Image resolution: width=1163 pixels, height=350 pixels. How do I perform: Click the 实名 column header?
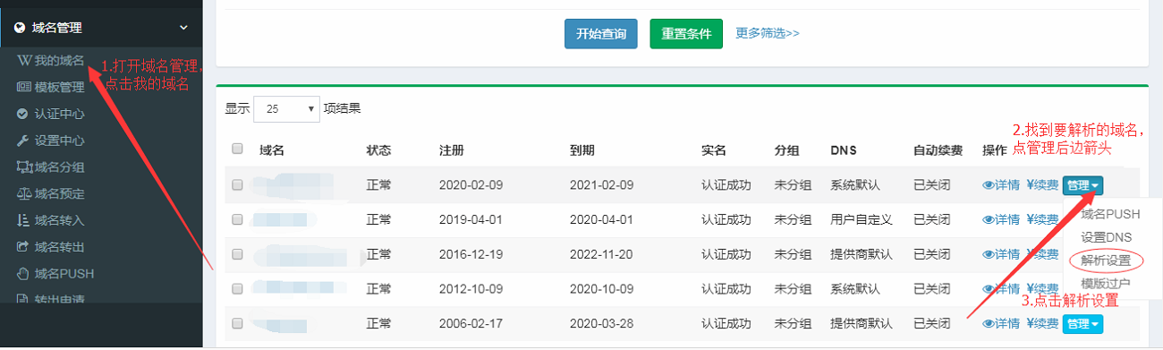(x=714, y=149)
